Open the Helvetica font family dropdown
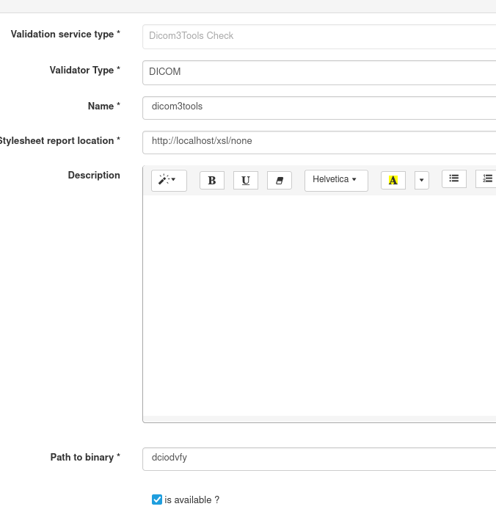Viewport: 496px width, 523px height. click(x=335, y=180)
